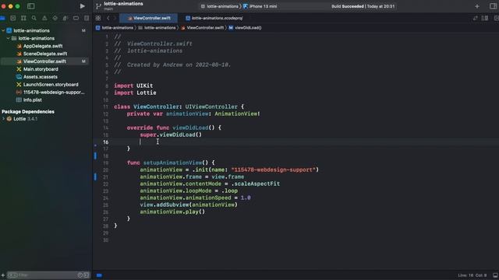Collapse the lottie-animations group folder
Viewport: 499px width, 280px height.
[x=9, y=38]
